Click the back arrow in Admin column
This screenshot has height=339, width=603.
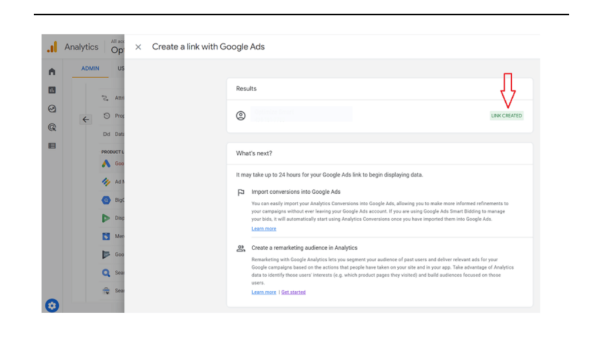tap(85, 119)
